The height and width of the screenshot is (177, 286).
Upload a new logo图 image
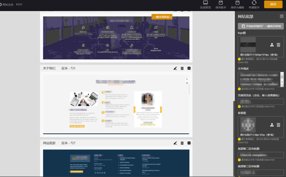[272, 45]
